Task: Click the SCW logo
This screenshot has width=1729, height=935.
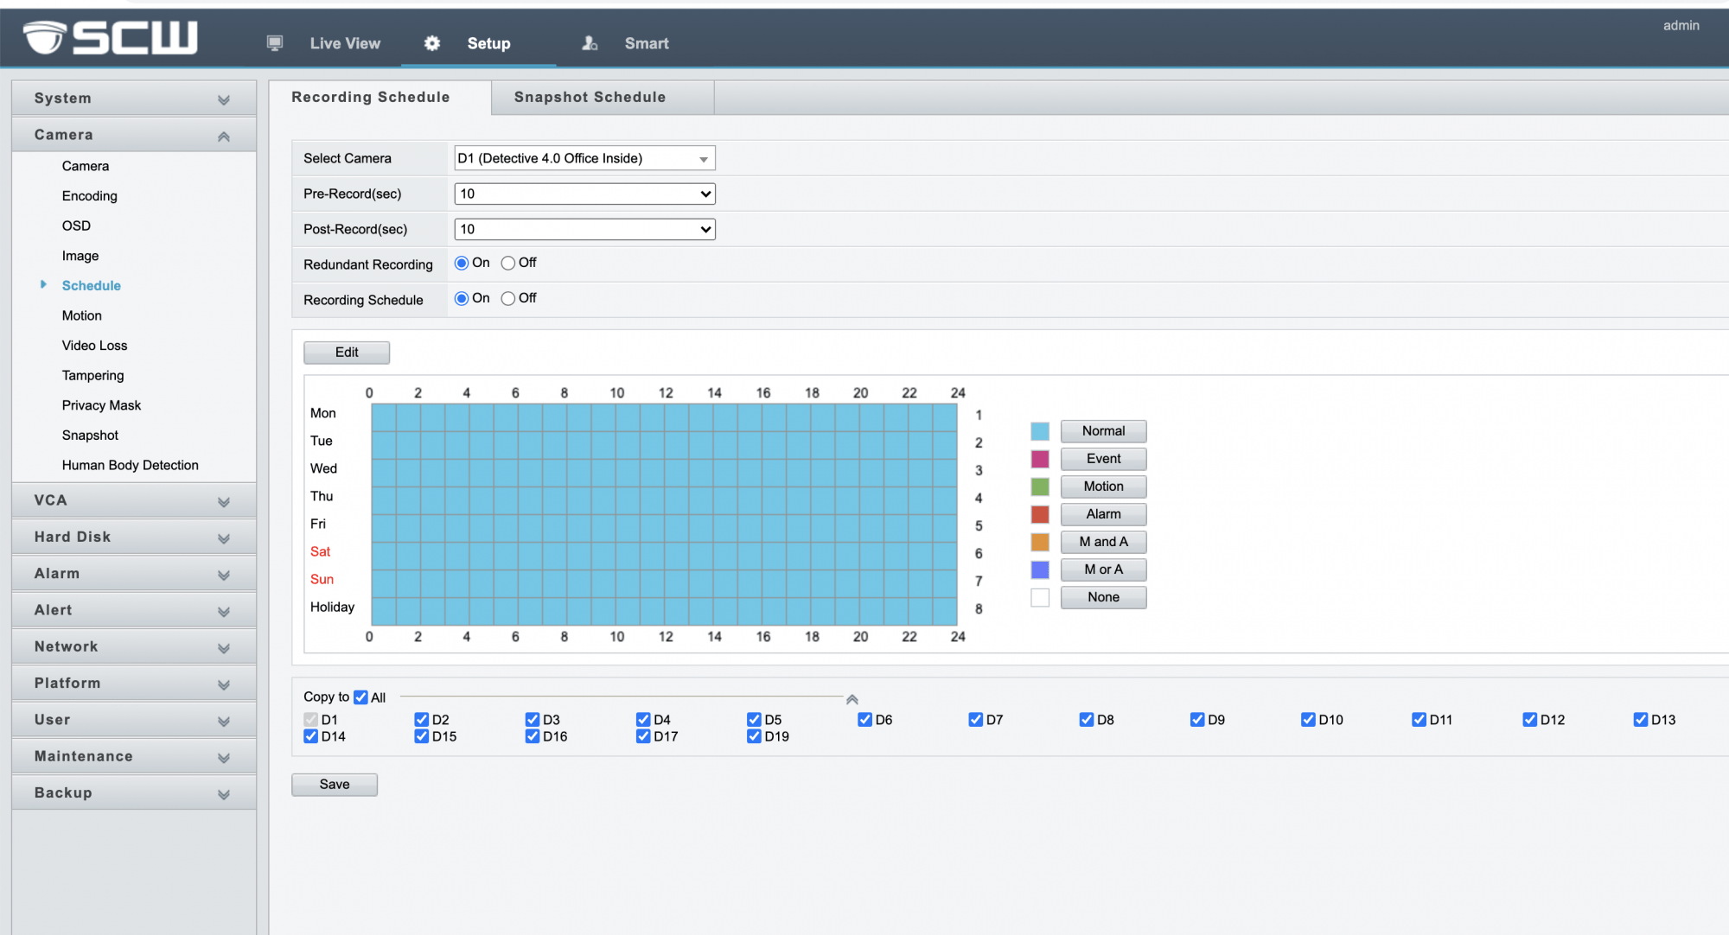Action: (108, 36)
